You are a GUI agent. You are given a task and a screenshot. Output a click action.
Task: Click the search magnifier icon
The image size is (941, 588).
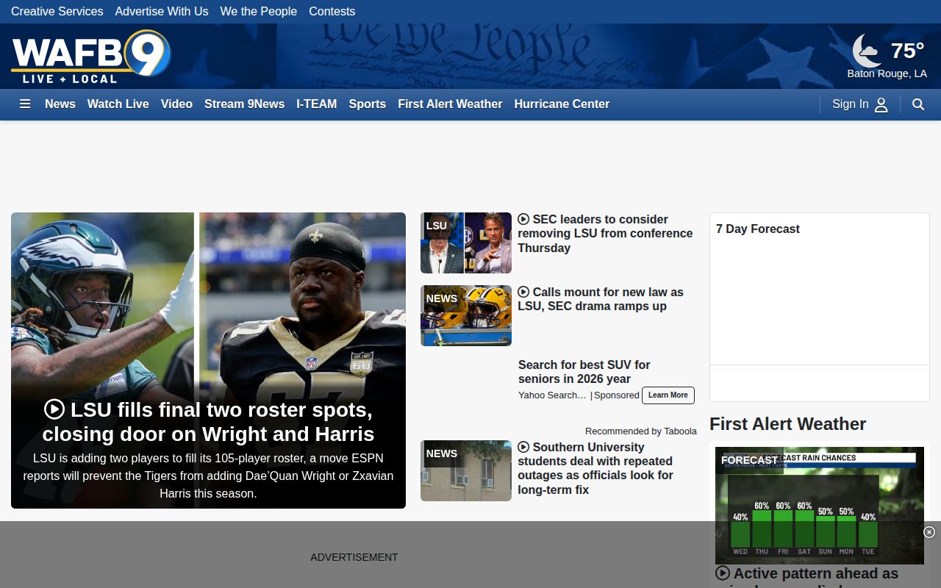918,104
